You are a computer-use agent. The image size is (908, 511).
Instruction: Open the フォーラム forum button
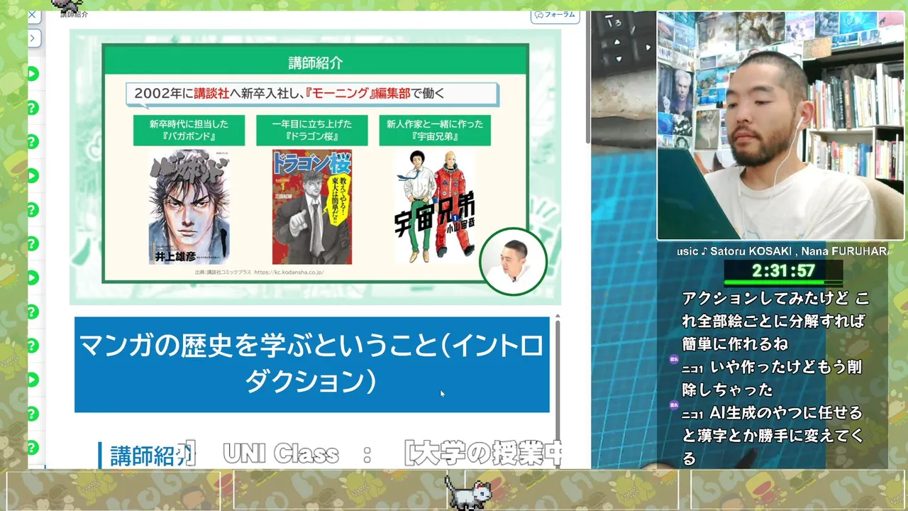pyautogui.click(x=555, y=15)
